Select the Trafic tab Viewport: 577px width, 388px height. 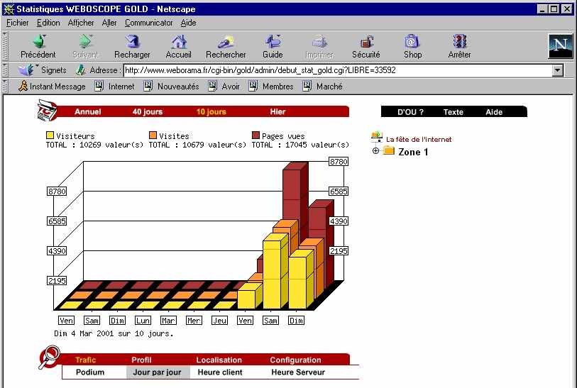coord(85,360)
